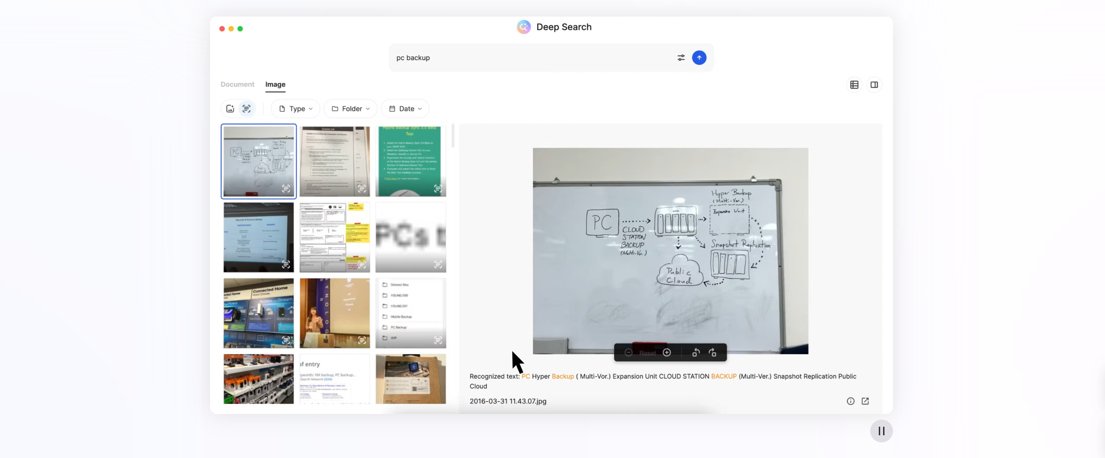Select the green Hybrid Backup Sync thumbnail

point(411,161)
